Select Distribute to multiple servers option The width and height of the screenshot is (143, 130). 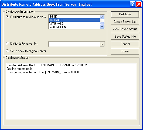tap(7, 17)
